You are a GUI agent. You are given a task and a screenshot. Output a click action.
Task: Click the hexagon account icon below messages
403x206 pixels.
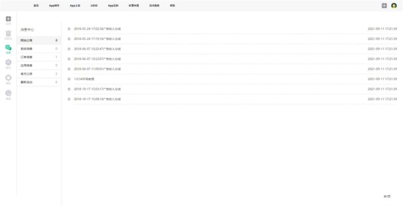tap(9, 62)
